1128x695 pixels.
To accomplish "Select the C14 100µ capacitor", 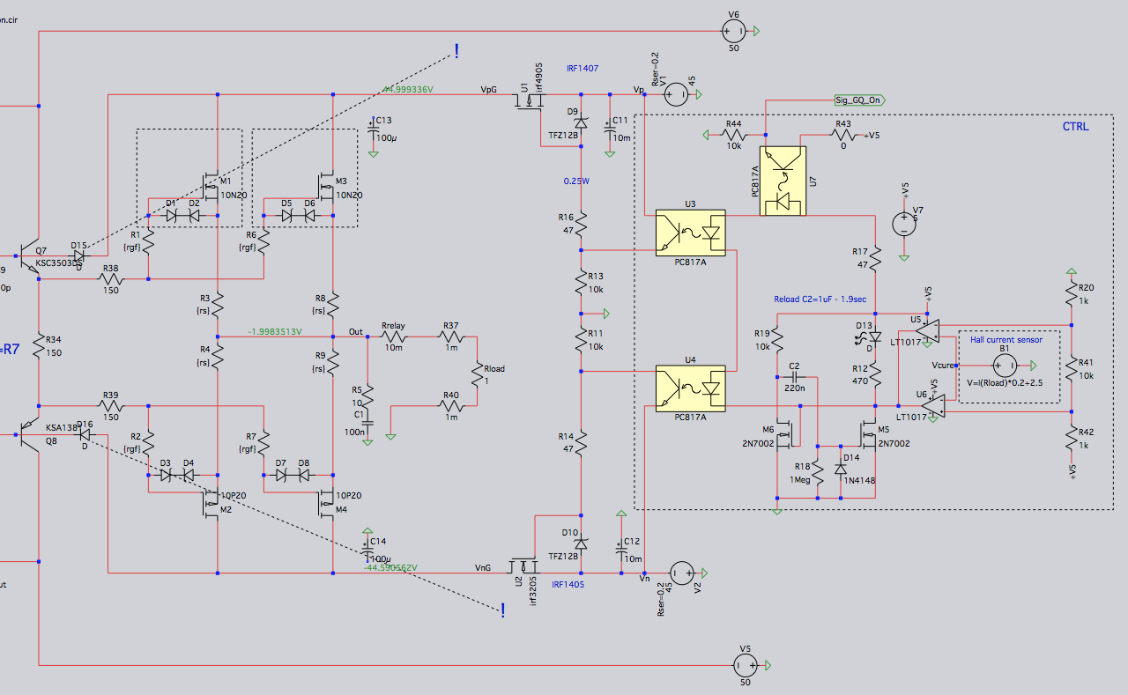I will (367, 548).
